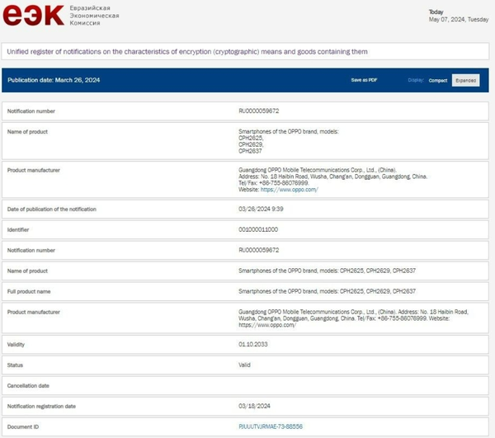Click the Notification registration date label
The image size is (495, 438).
click(41, 407)
